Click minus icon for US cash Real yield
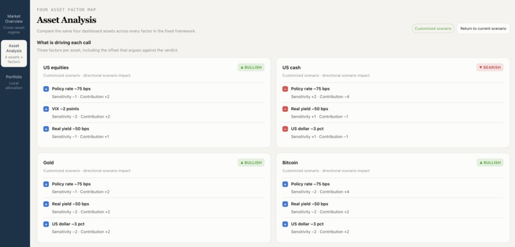 coord(285,109)
